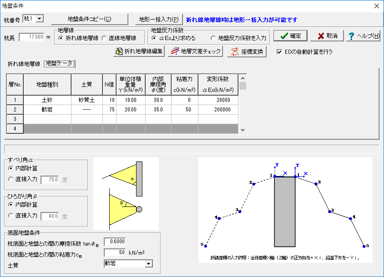Select row header 2 in table
The height and width of the screenshot is (277, 384).
pos(15,110)
